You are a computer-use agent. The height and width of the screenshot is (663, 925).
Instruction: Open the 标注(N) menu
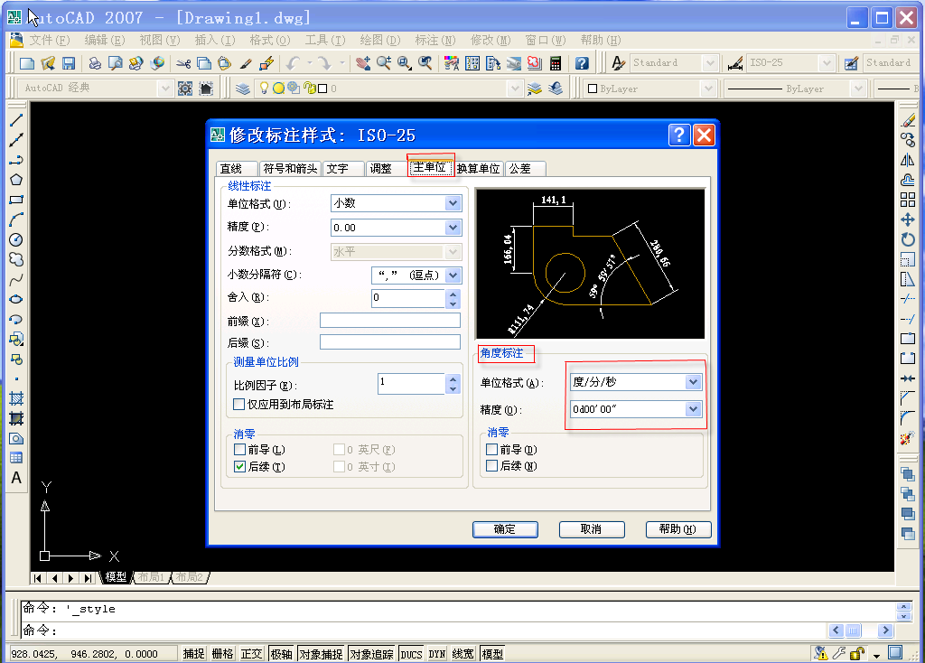pyautogui.click(x=434, y=40)
